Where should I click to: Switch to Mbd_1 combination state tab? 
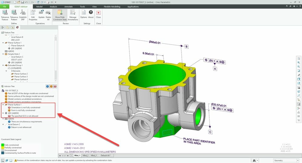(77, 155)
